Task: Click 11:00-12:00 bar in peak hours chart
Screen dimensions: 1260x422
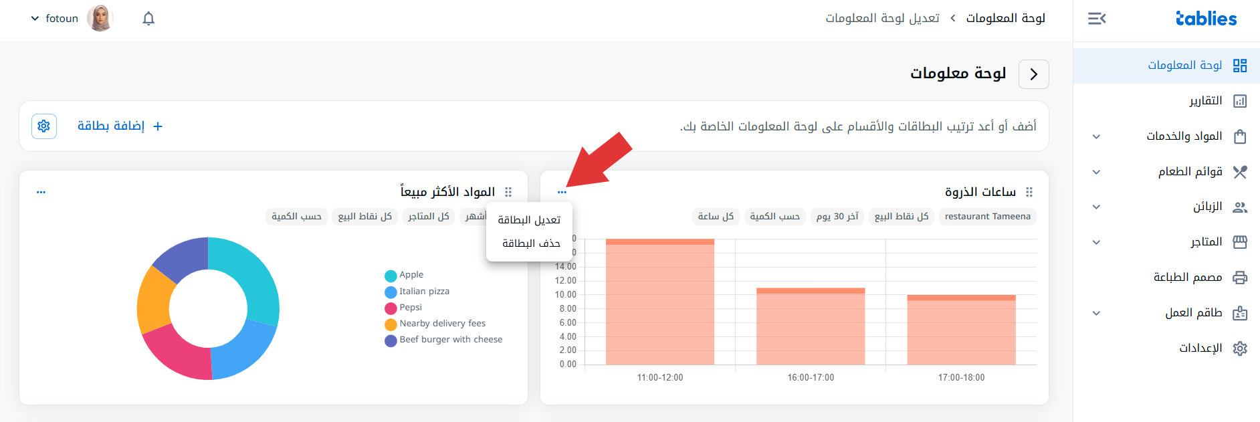Action: click(x=660, y=302)
